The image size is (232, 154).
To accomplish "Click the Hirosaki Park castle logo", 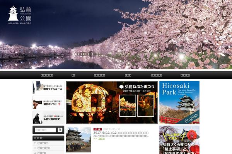I will (20, 15).
